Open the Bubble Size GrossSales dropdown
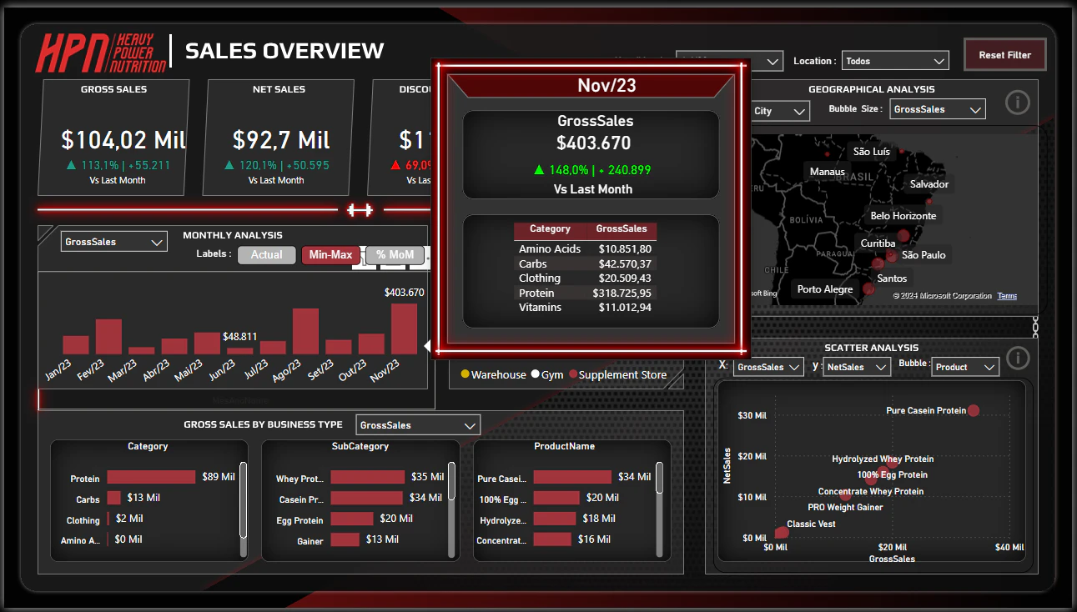This screenshot has width=1077, height=612. point(938,109)
